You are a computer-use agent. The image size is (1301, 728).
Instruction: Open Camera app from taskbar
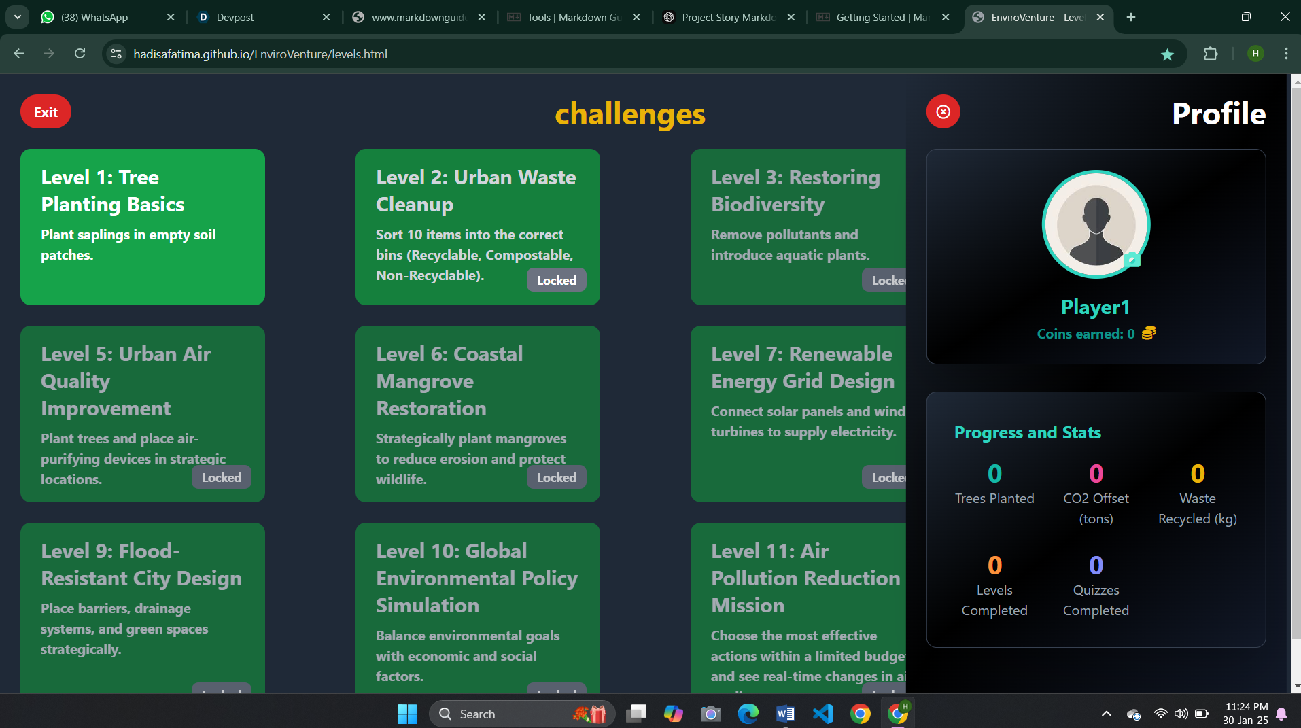(710, 714)
